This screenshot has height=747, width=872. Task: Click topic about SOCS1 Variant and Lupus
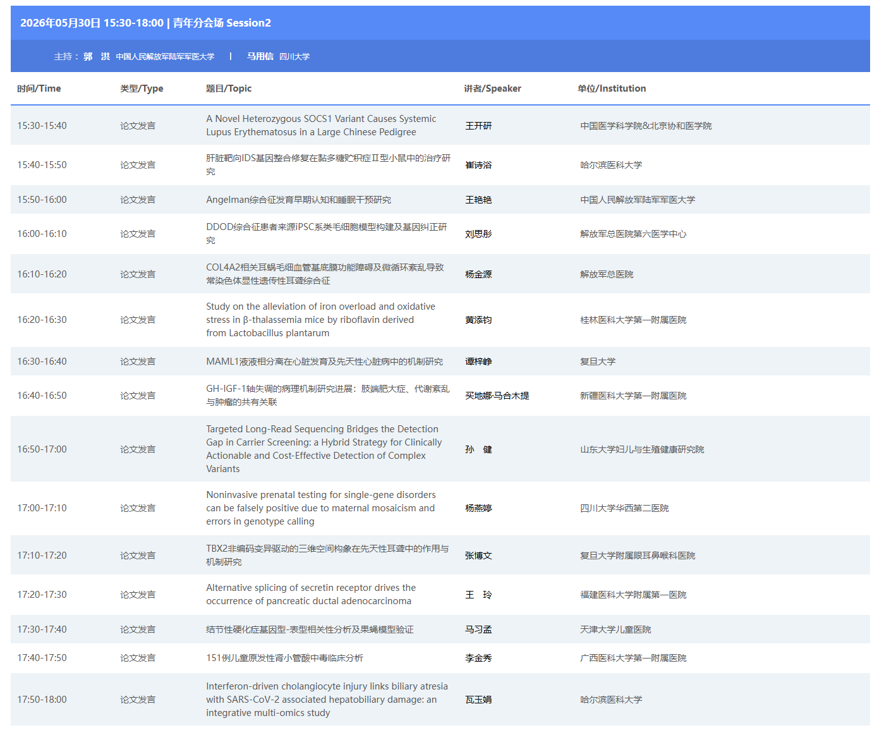tap(321, 125)
